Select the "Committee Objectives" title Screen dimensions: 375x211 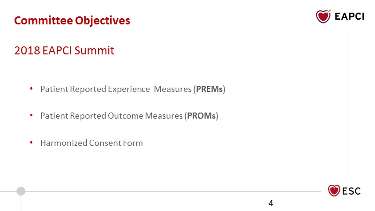pos(72,21)
